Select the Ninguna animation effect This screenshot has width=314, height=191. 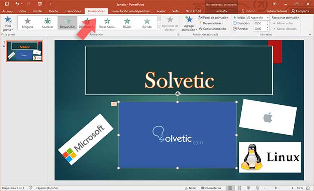28,23
